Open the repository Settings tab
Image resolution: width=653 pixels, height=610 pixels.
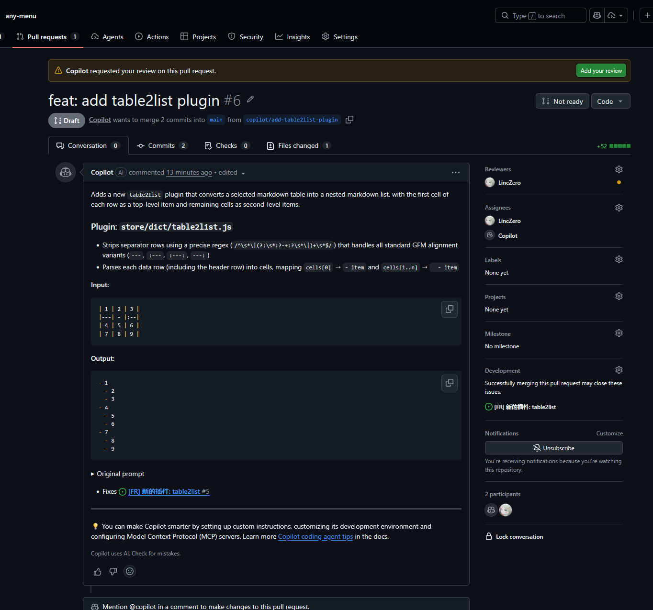click(x=340, y=37)
